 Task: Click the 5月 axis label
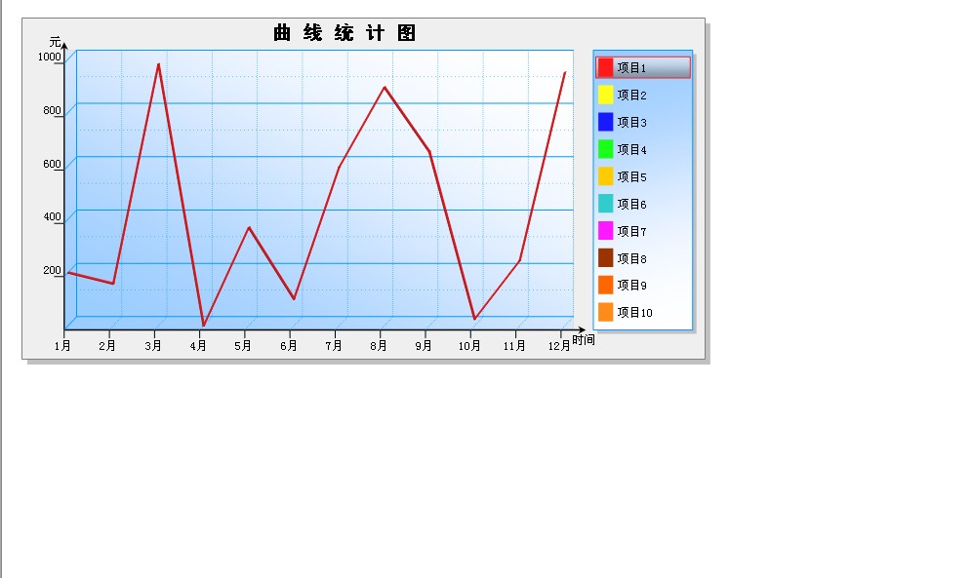pos(243,345)
